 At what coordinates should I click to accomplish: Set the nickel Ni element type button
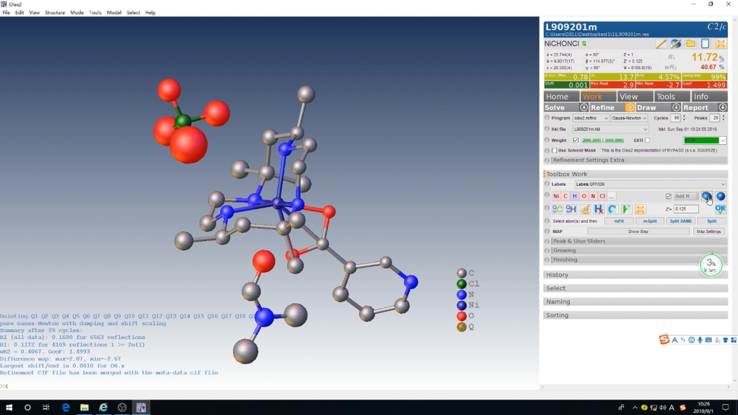pyautogui.click(x=556, y=196)
